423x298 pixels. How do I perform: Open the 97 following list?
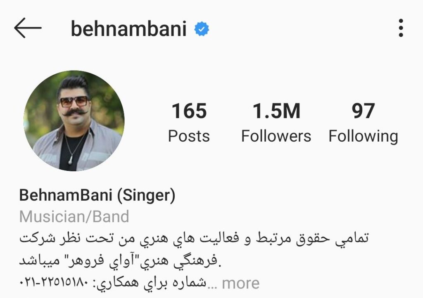pyautogui.click(x=363, y=123)
